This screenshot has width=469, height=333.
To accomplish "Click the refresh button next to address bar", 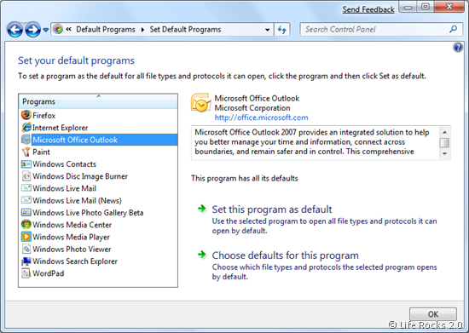I will point(281,30).
